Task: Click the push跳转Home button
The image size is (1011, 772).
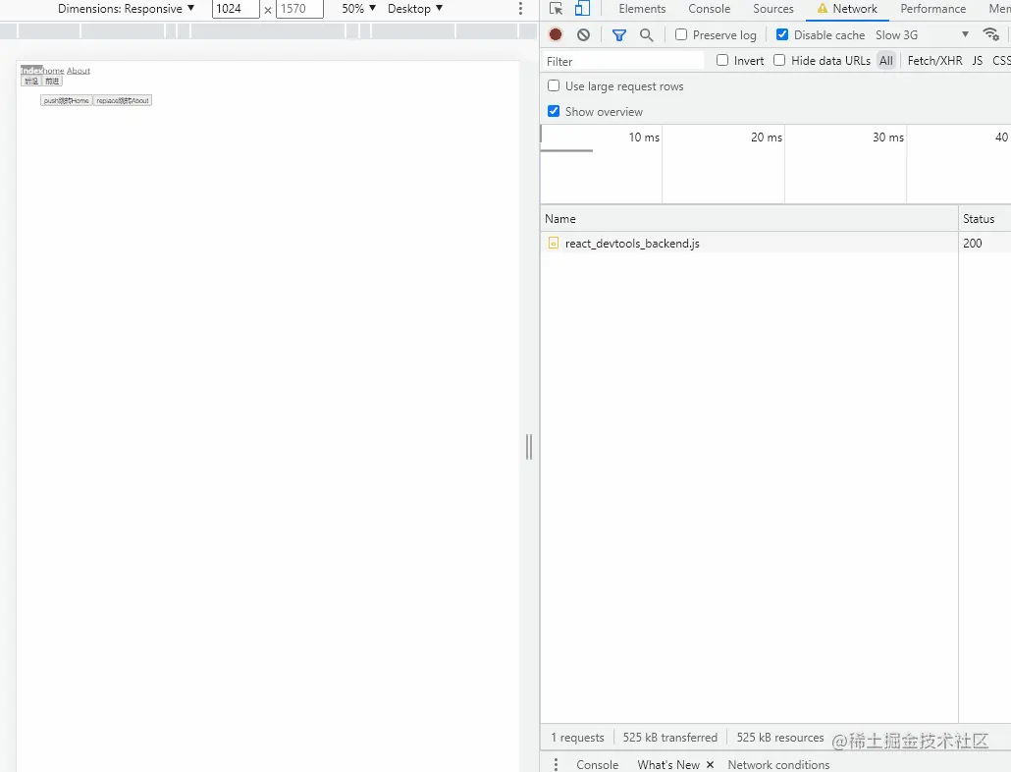Action: [x=67, y=100]
